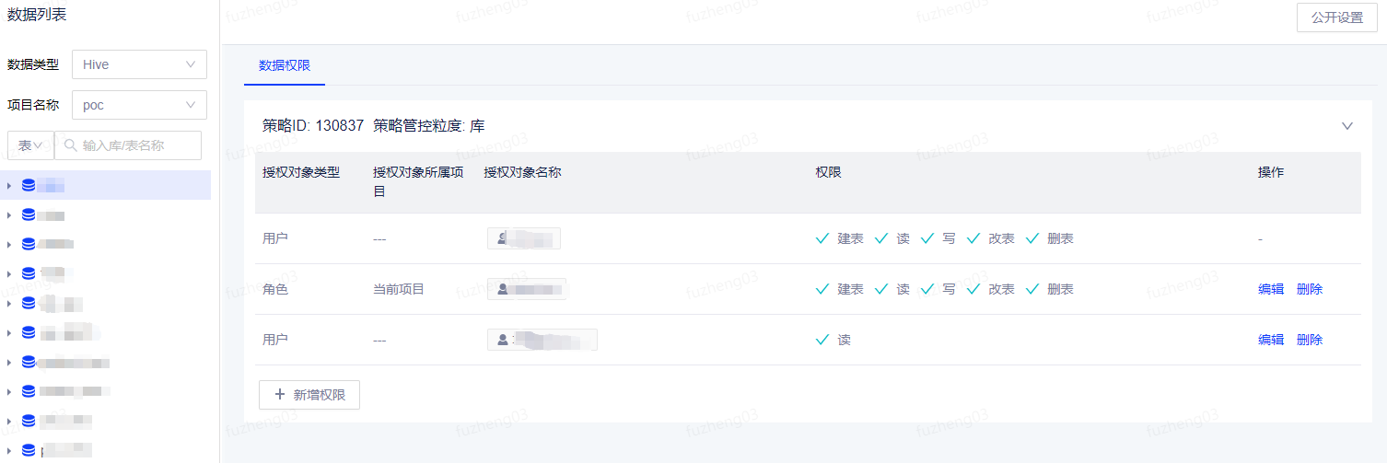Open the 数据类型 Hive dropdown

pyautogui.click(x=139, y=64)
